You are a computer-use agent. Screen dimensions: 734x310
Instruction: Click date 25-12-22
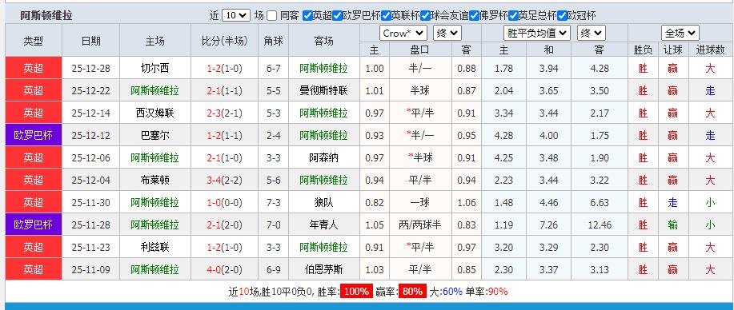point(90,91)
